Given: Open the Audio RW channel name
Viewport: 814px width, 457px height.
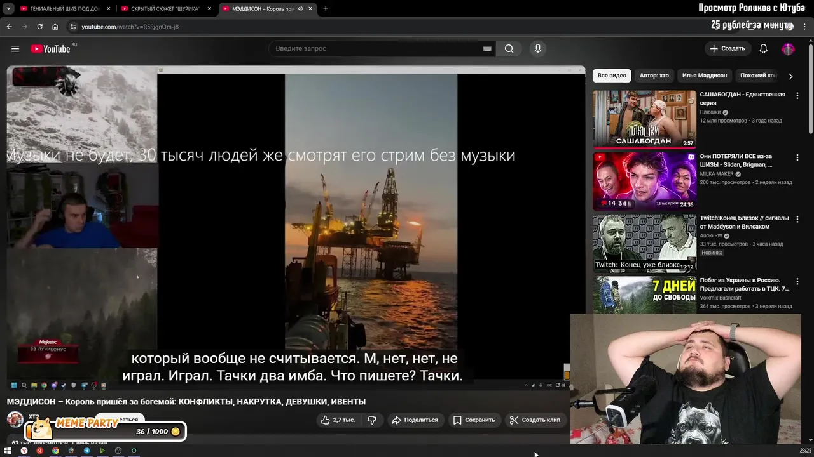Looking at the screenshot, I should coord(711,235).
